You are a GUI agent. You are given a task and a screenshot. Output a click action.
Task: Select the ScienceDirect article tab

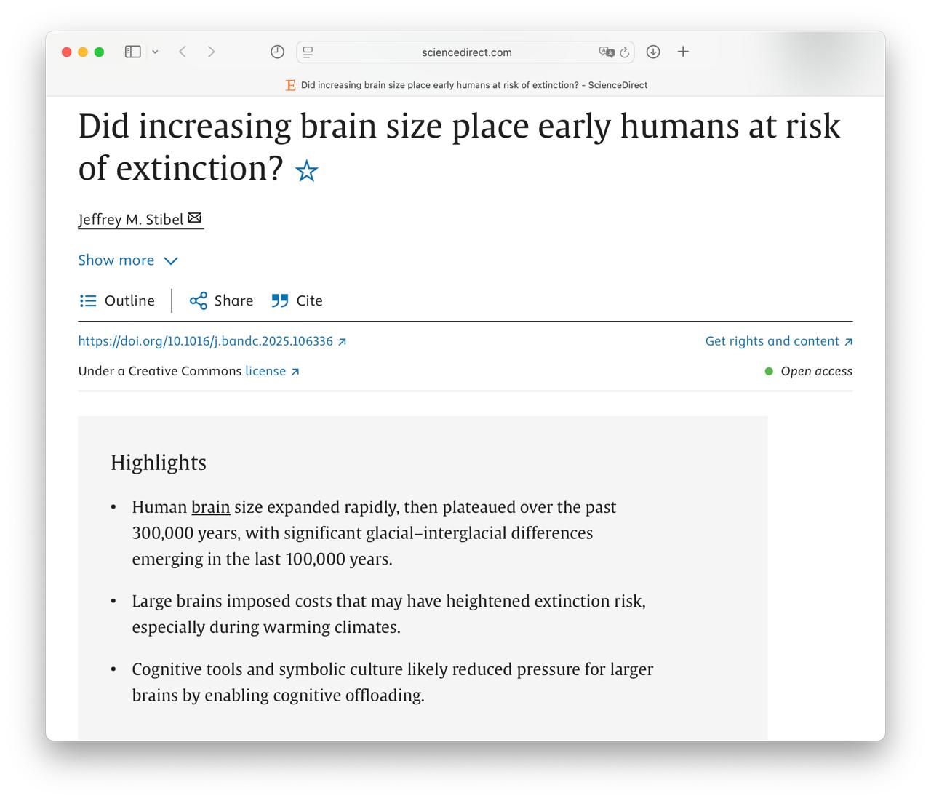[466, 85]
